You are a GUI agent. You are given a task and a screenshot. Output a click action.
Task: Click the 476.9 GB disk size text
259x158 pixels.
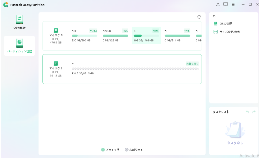coord(56,42)
